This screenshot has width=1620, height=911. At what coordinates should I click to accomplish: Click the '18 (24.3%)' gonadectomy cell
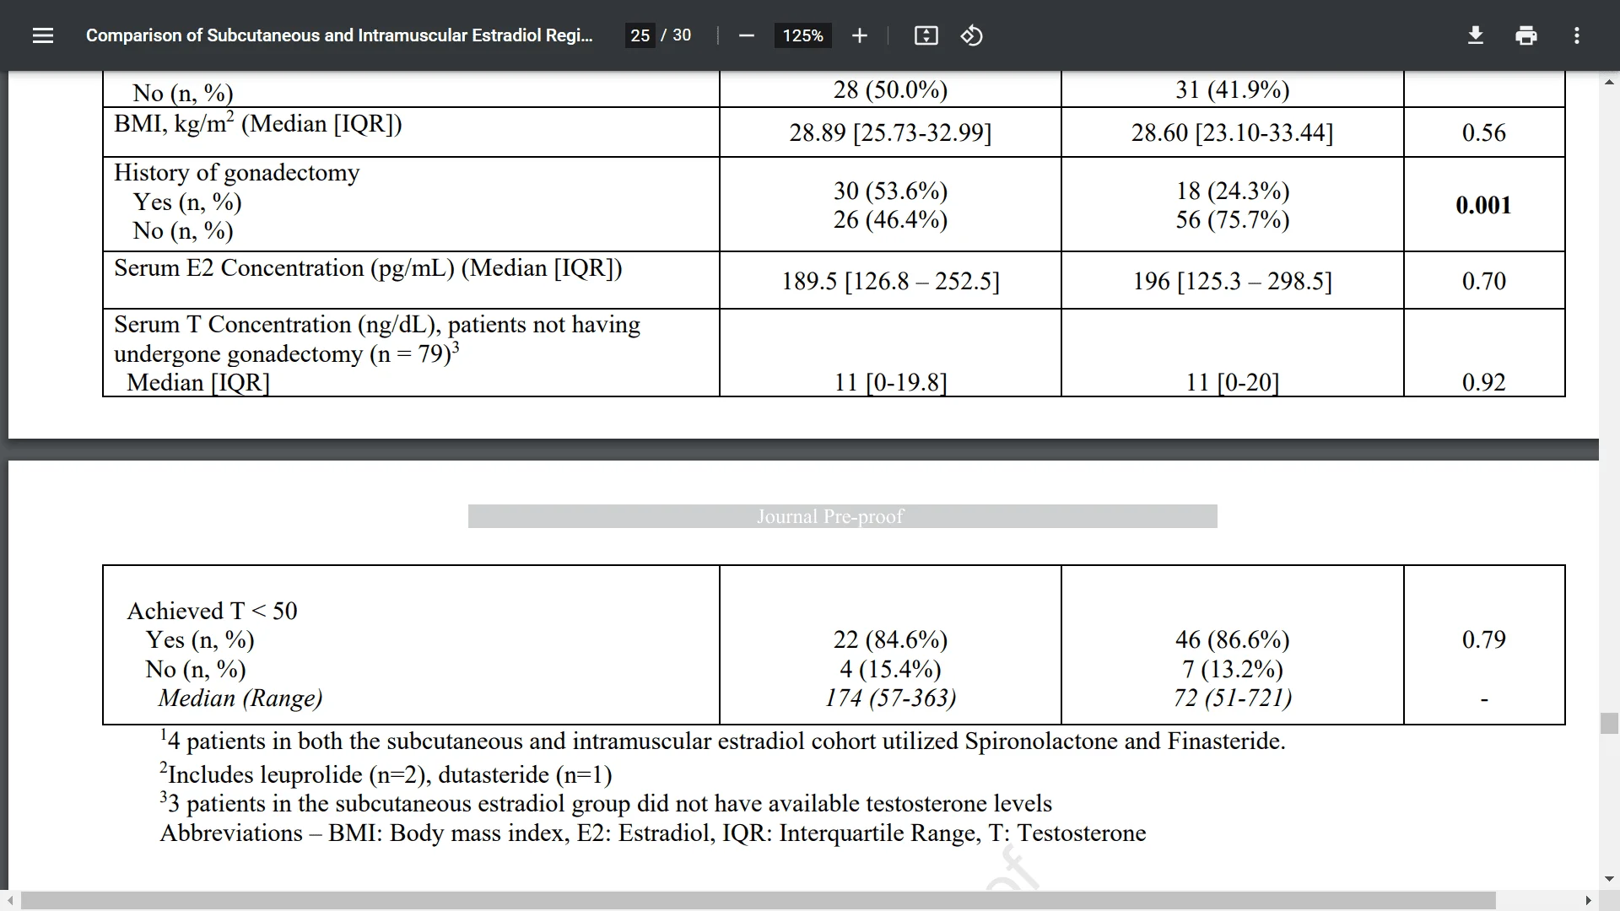(1232, 191)
